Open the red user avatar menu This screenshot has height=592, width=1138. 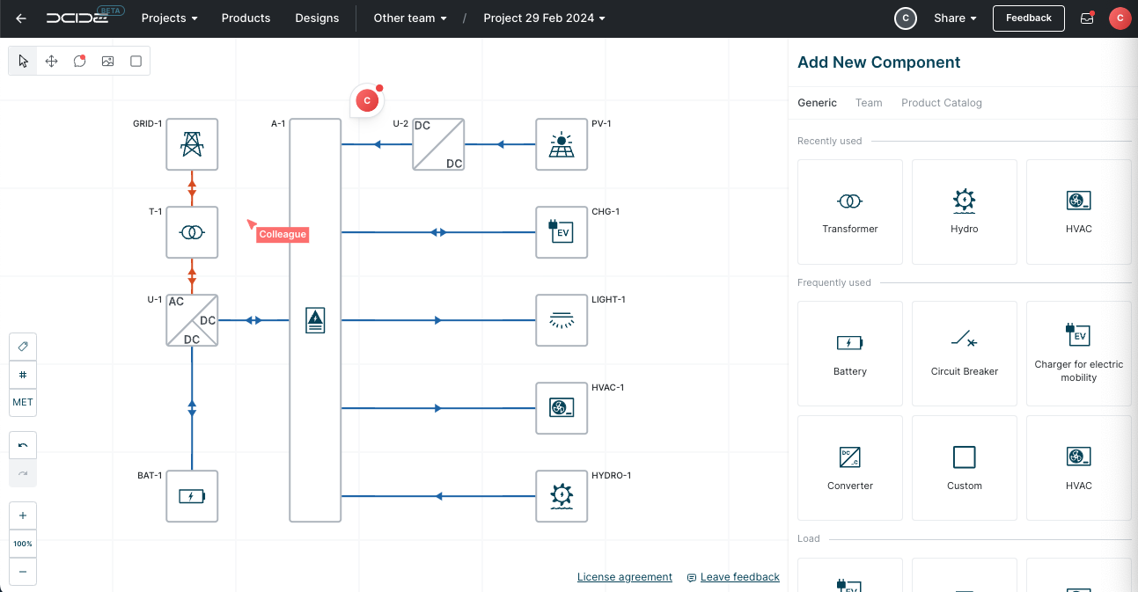tap(1120, 18)
